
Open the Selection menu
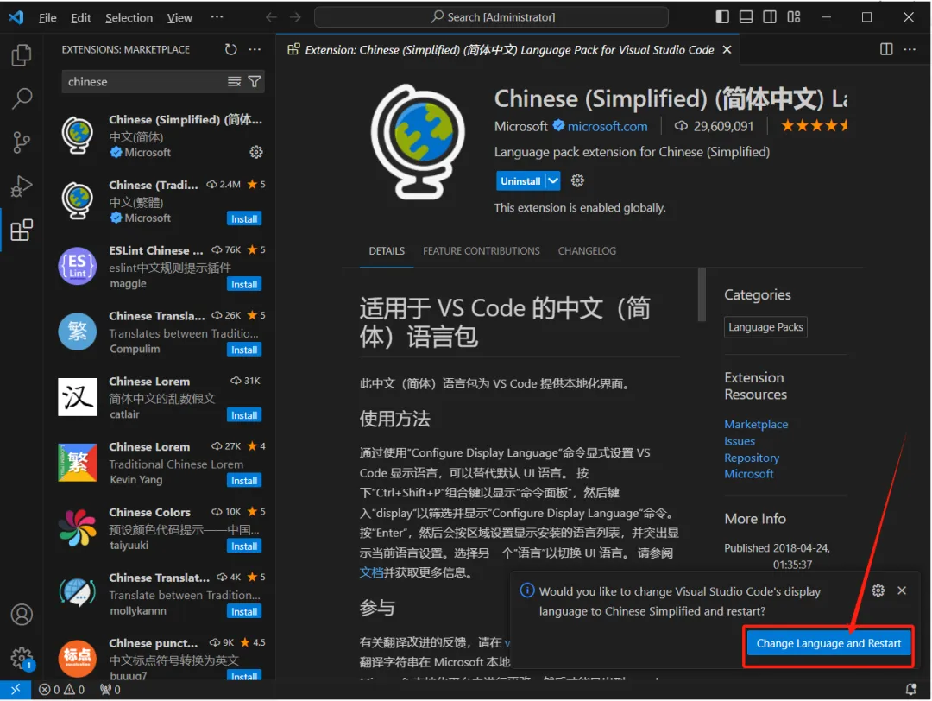[129, 18]
